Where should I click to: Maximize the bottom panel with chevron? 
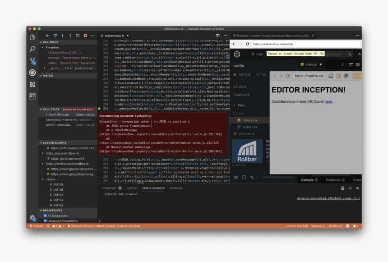click(350, 188)
